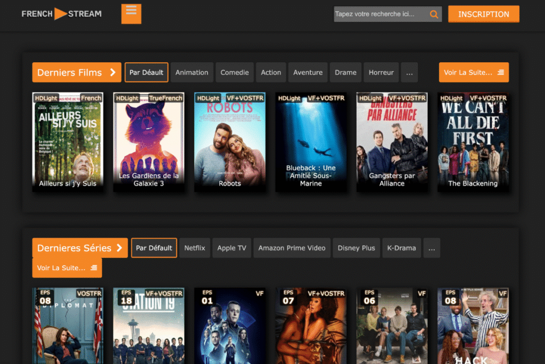
Task: Open the Robots movie poster
Action: 230,142
